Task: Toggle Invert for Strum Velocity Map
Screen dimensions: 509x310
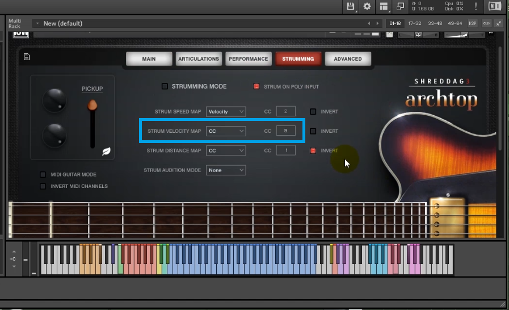Action: [313, 131]
